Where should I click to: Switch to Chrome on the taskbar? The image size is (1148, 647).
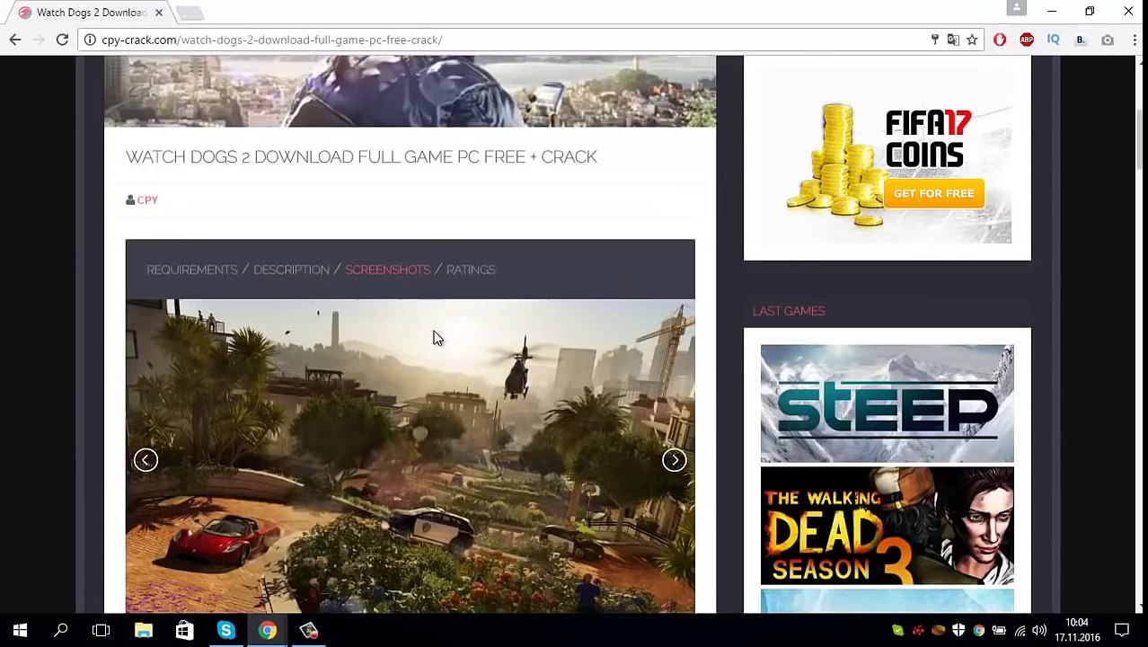[267, 631]
